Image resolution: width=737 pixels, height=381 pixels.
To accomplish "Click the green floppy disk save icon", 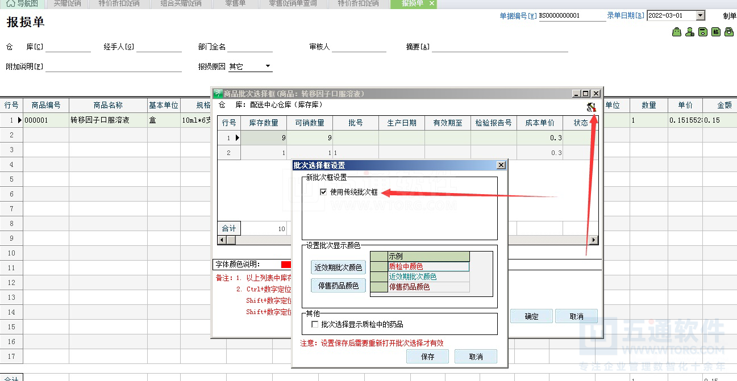I will pyautogui.click(x=703, y=32).
